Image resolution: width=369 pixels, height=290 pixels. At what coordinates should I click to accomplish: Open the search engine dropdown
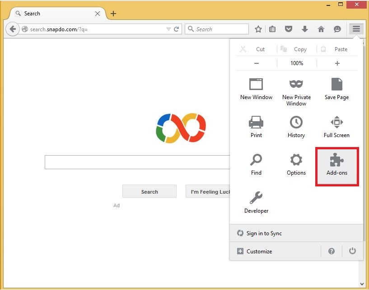pyautogui.click(x=191, y=29)
